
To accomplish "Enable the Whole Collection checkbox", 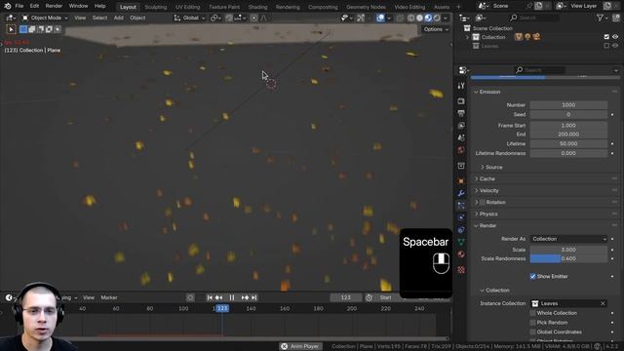I will (x=532, y=313).
